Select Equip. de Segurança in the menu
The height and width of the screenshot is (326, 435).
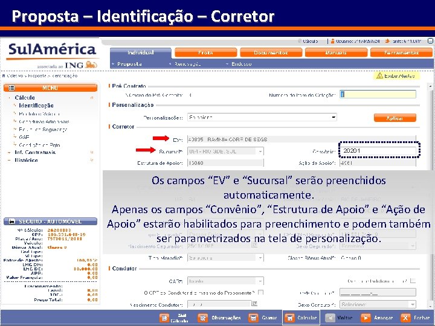[x=43, y=129]
